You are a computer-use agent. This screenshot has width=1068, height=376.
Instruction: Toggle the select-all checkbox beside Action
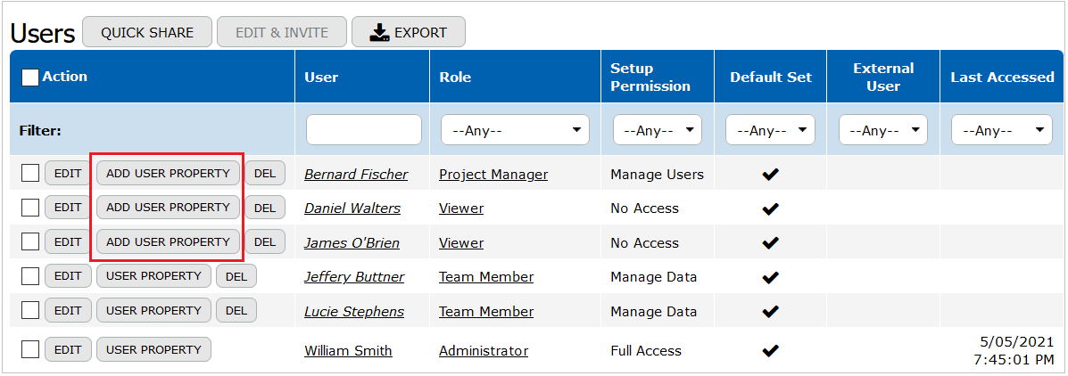tap(30, 78)
